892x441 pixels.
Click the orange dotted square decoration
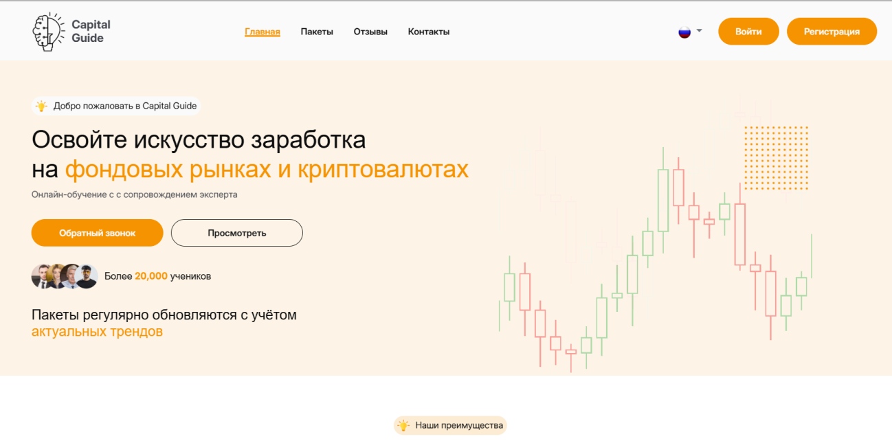(x=776, y=157)
